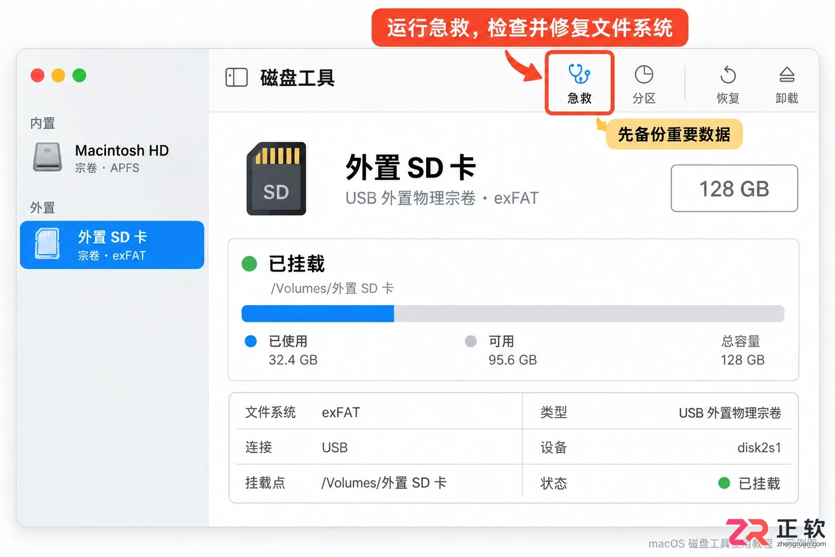This screenshot has height=557, width=835.
Task: Click the 外置 SD 卡 main title
Action: [x=411, y=168]
